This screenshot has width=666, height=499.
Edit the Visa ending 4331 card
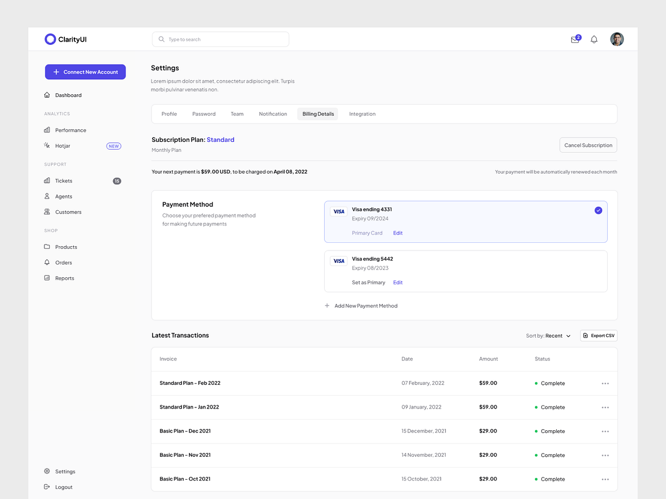[x=397, y=232]
